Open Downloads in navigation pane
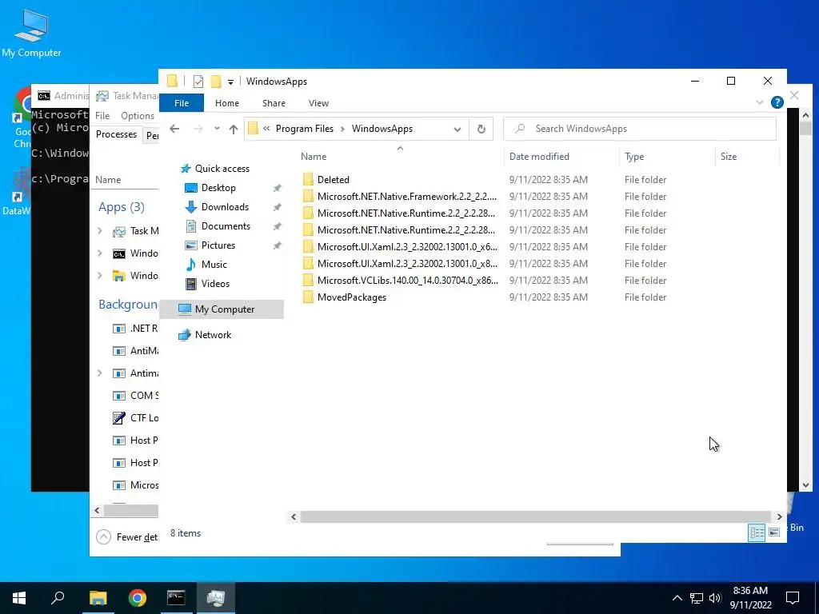The height and width of the screenshot is (614, 819). pos(225,207)
